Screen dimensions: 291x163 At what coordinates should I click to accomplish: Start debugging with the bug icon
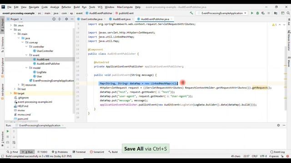click(257, 13)
